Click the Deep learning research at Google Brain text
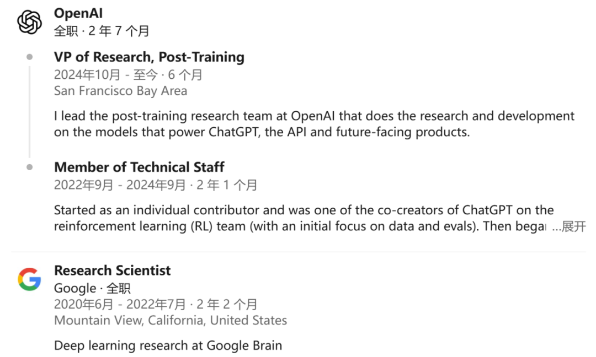The width and height of the screenshot is (596, 357). (168, 346)
